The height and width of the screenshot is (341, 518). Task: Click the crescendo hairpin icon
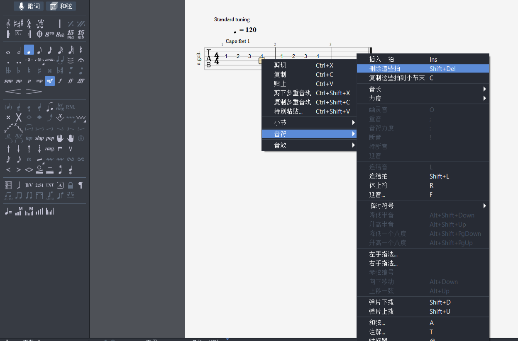pyautogui.click(x=13, y=91)
